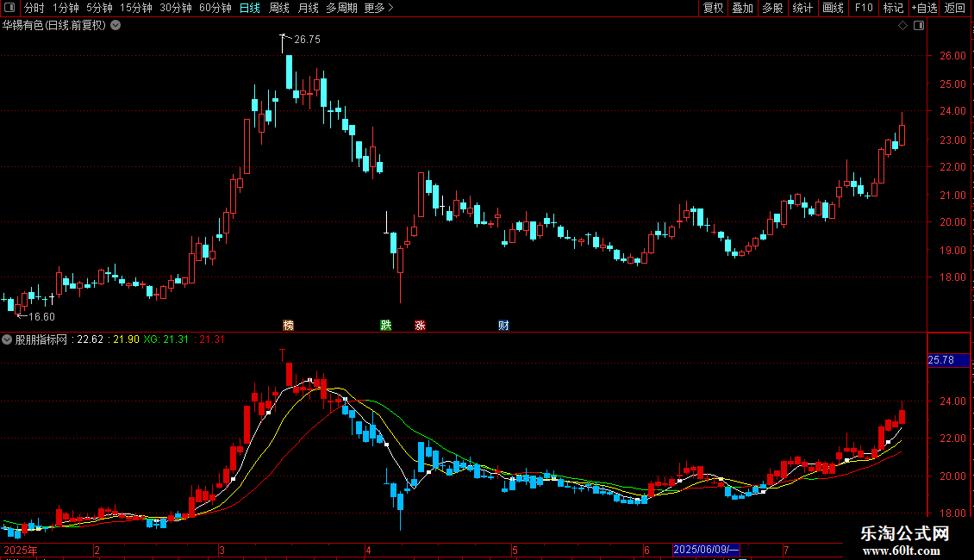Open the dropdown beside 华锡有色 title
Image resolution: width=974 pixels, height=560 pixels.
116,25
